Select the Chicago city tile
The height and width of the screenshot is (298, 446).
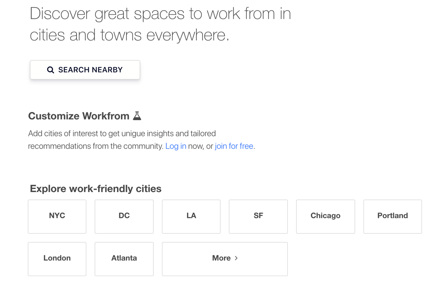pyautogui.click(x=326, y=217)
